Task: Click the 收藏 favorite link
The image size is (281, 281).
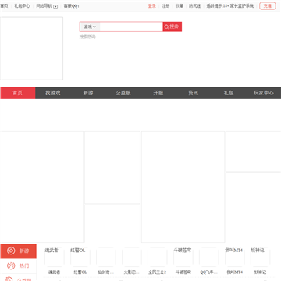Action: tap(179, 6)
